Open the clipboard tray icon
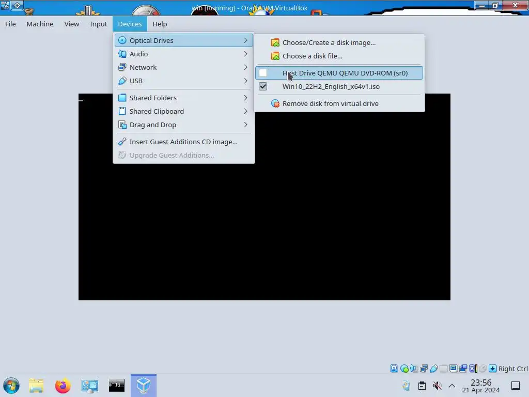 click(x=422, y=386)
